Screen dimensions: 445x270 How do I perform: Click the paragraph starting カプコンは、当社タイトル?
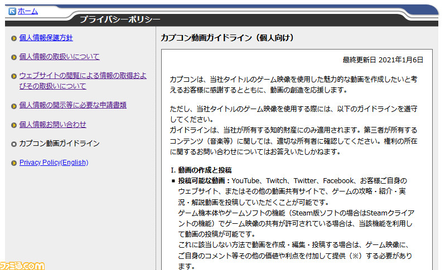pos(293,85)
